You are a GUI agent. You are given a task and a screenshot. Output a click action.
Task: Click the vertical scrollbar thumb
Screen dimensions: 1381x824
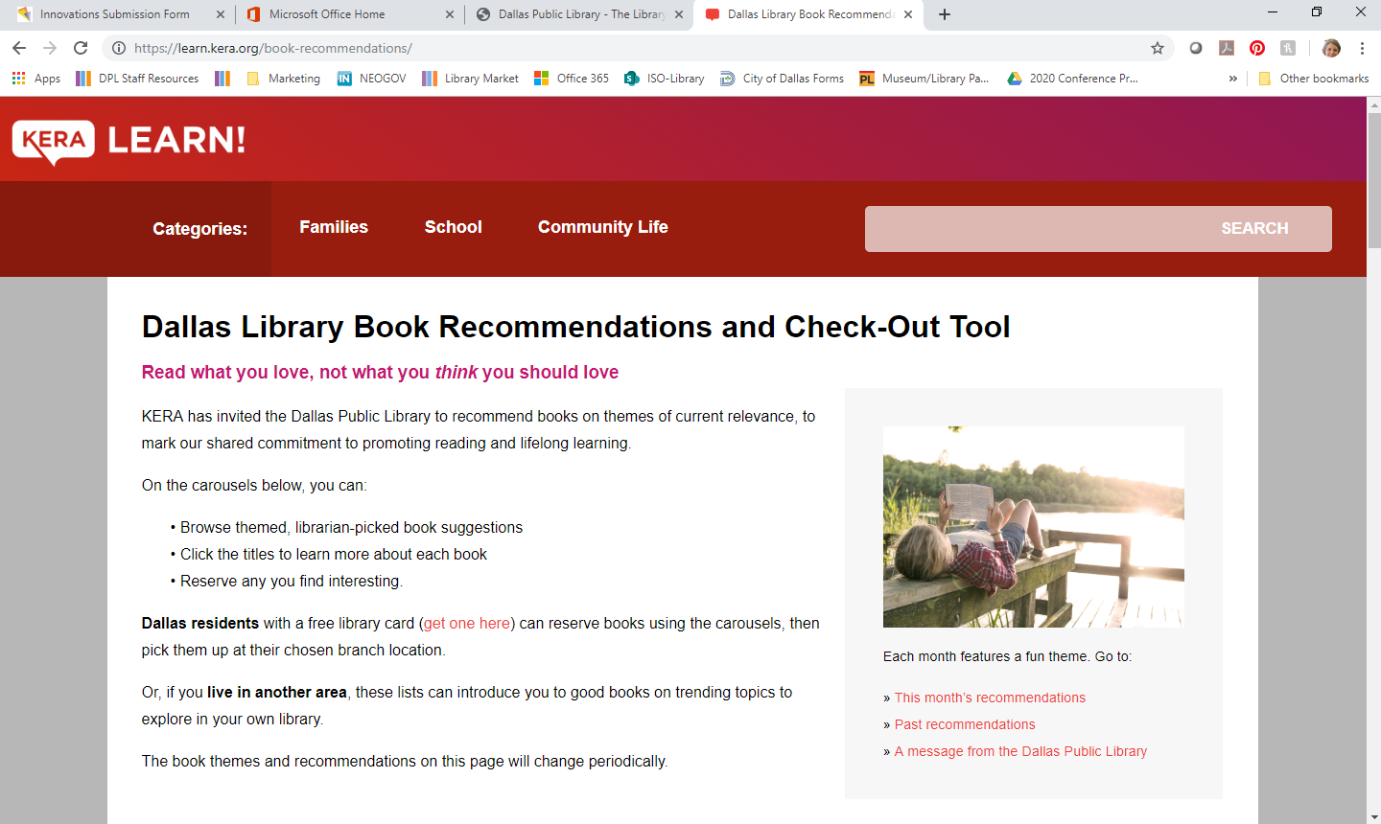tap(1374, 180)
